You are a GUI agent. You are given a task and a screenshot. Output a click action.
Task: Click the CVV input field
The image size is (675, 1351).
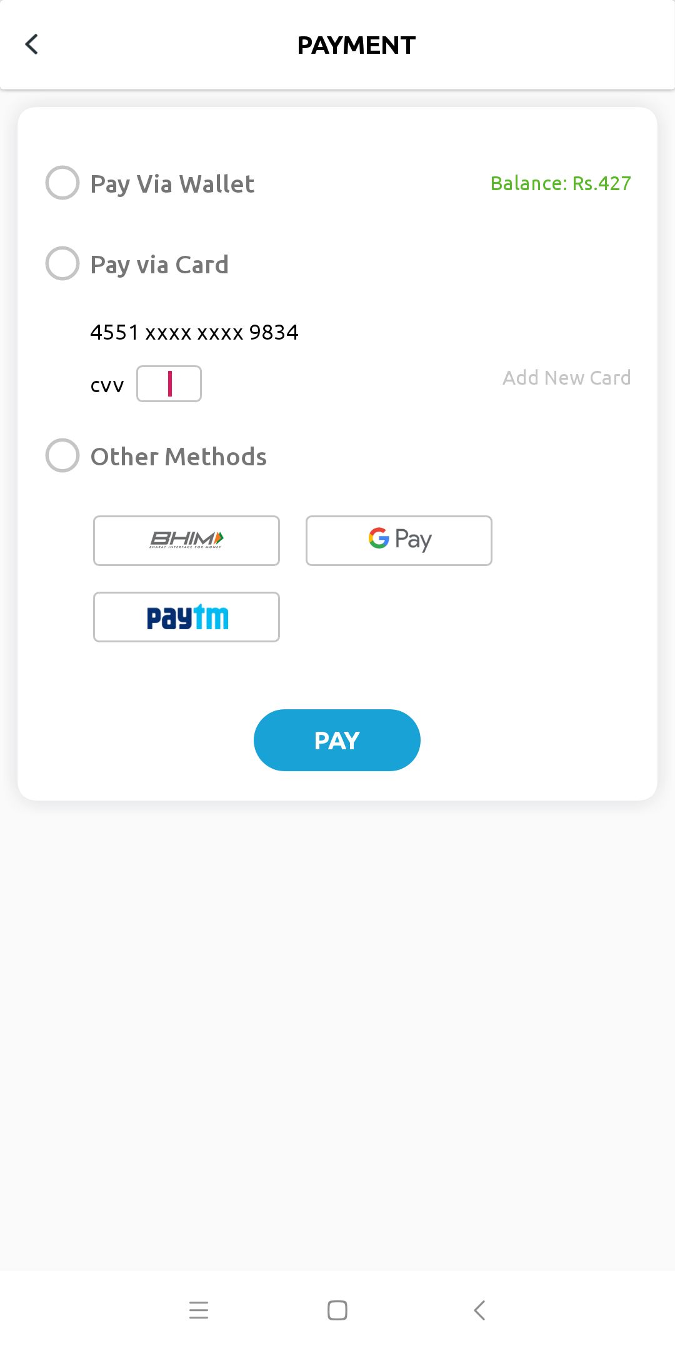coord(169,383)
